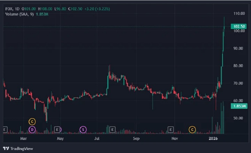Viewport: 251px width, 153px height.
Task: Click the May label on time axis
Action: tap(60, 138)
